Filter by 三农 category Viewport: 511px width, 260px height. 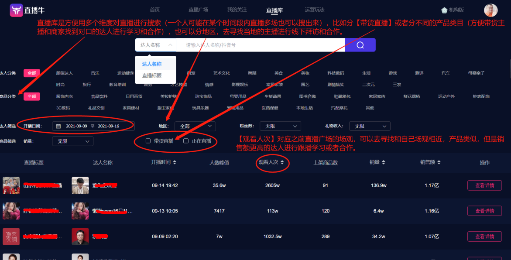pos(397,84)
